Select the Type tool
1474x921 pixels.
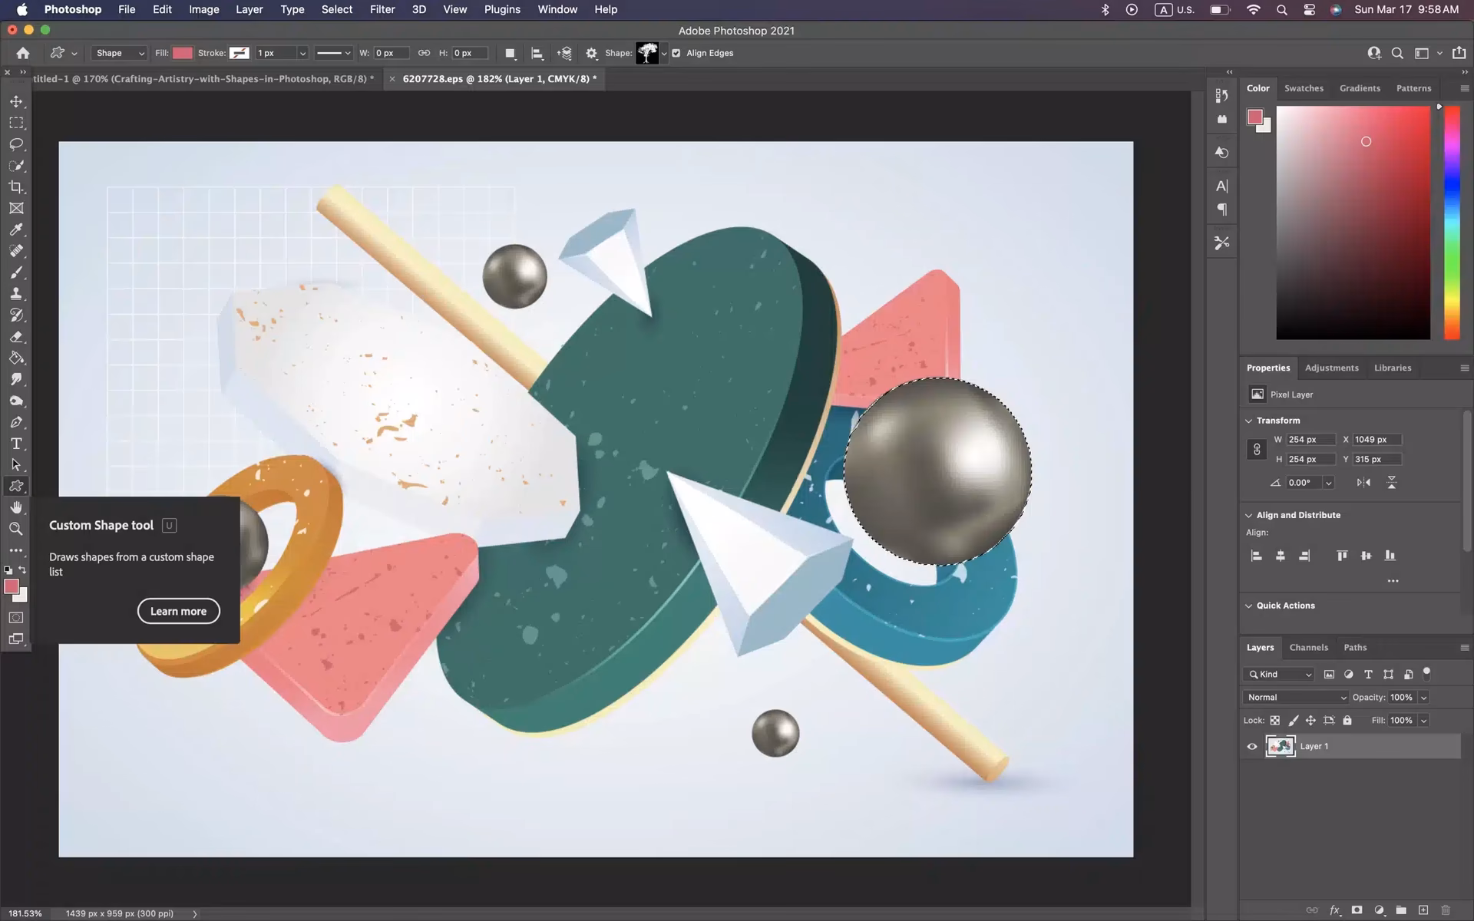click(x=16, y=443)
